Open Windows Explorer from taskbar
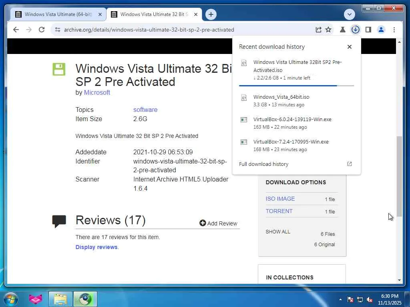Screen dimensions: 410x307 coord(60,299)
